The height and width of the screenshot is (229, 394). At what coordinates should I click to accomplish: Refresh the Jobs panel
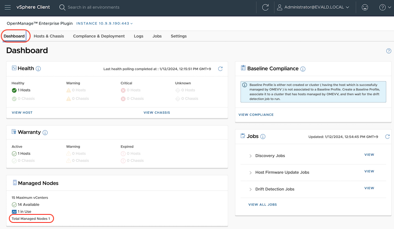[387, 136]
